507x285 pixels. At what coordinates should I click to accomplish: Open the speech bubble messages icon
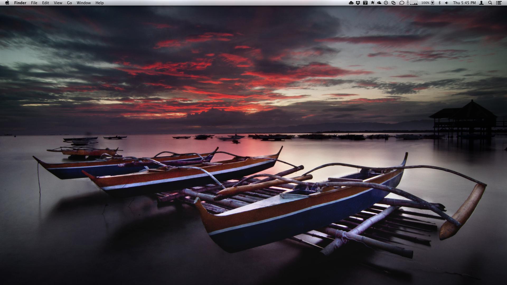(x=402, y=3)
